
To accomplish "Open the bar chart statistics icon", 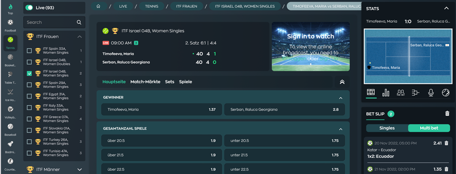I will click(x=386, y=92).
